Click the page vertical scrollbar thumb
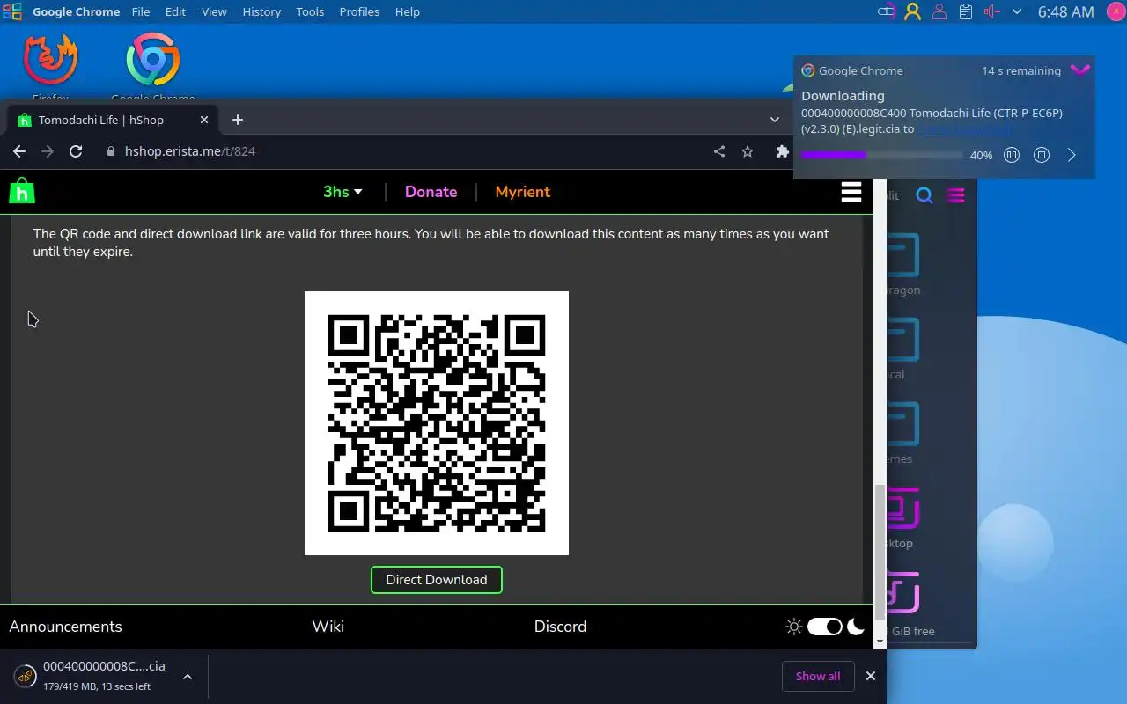1127x704 pixels. [x=880, y=552]
